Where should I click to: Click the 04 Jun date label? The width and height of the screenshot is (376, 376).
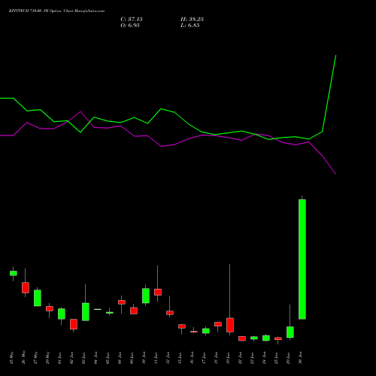tap(96, 358)
